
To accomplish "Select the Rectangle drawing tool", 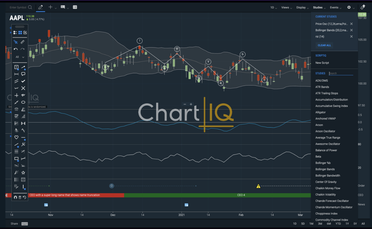I will (16, 158).
